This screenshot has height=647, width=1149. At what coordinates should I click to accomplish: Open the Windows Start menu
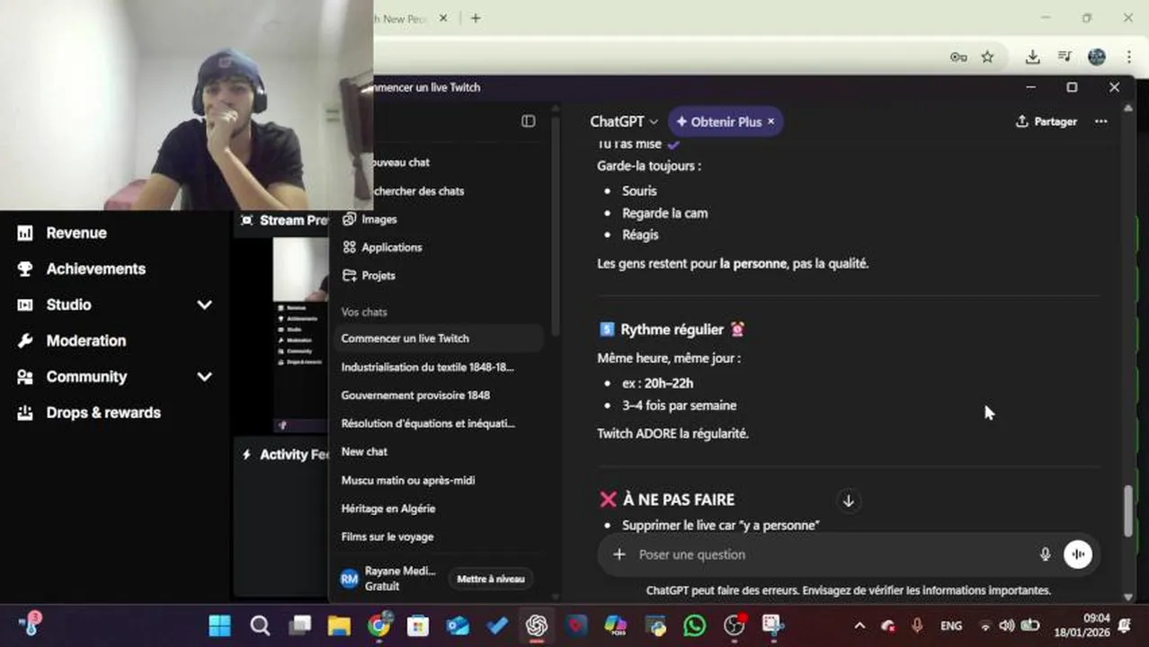pyautogui.click(x=219, y=625)
